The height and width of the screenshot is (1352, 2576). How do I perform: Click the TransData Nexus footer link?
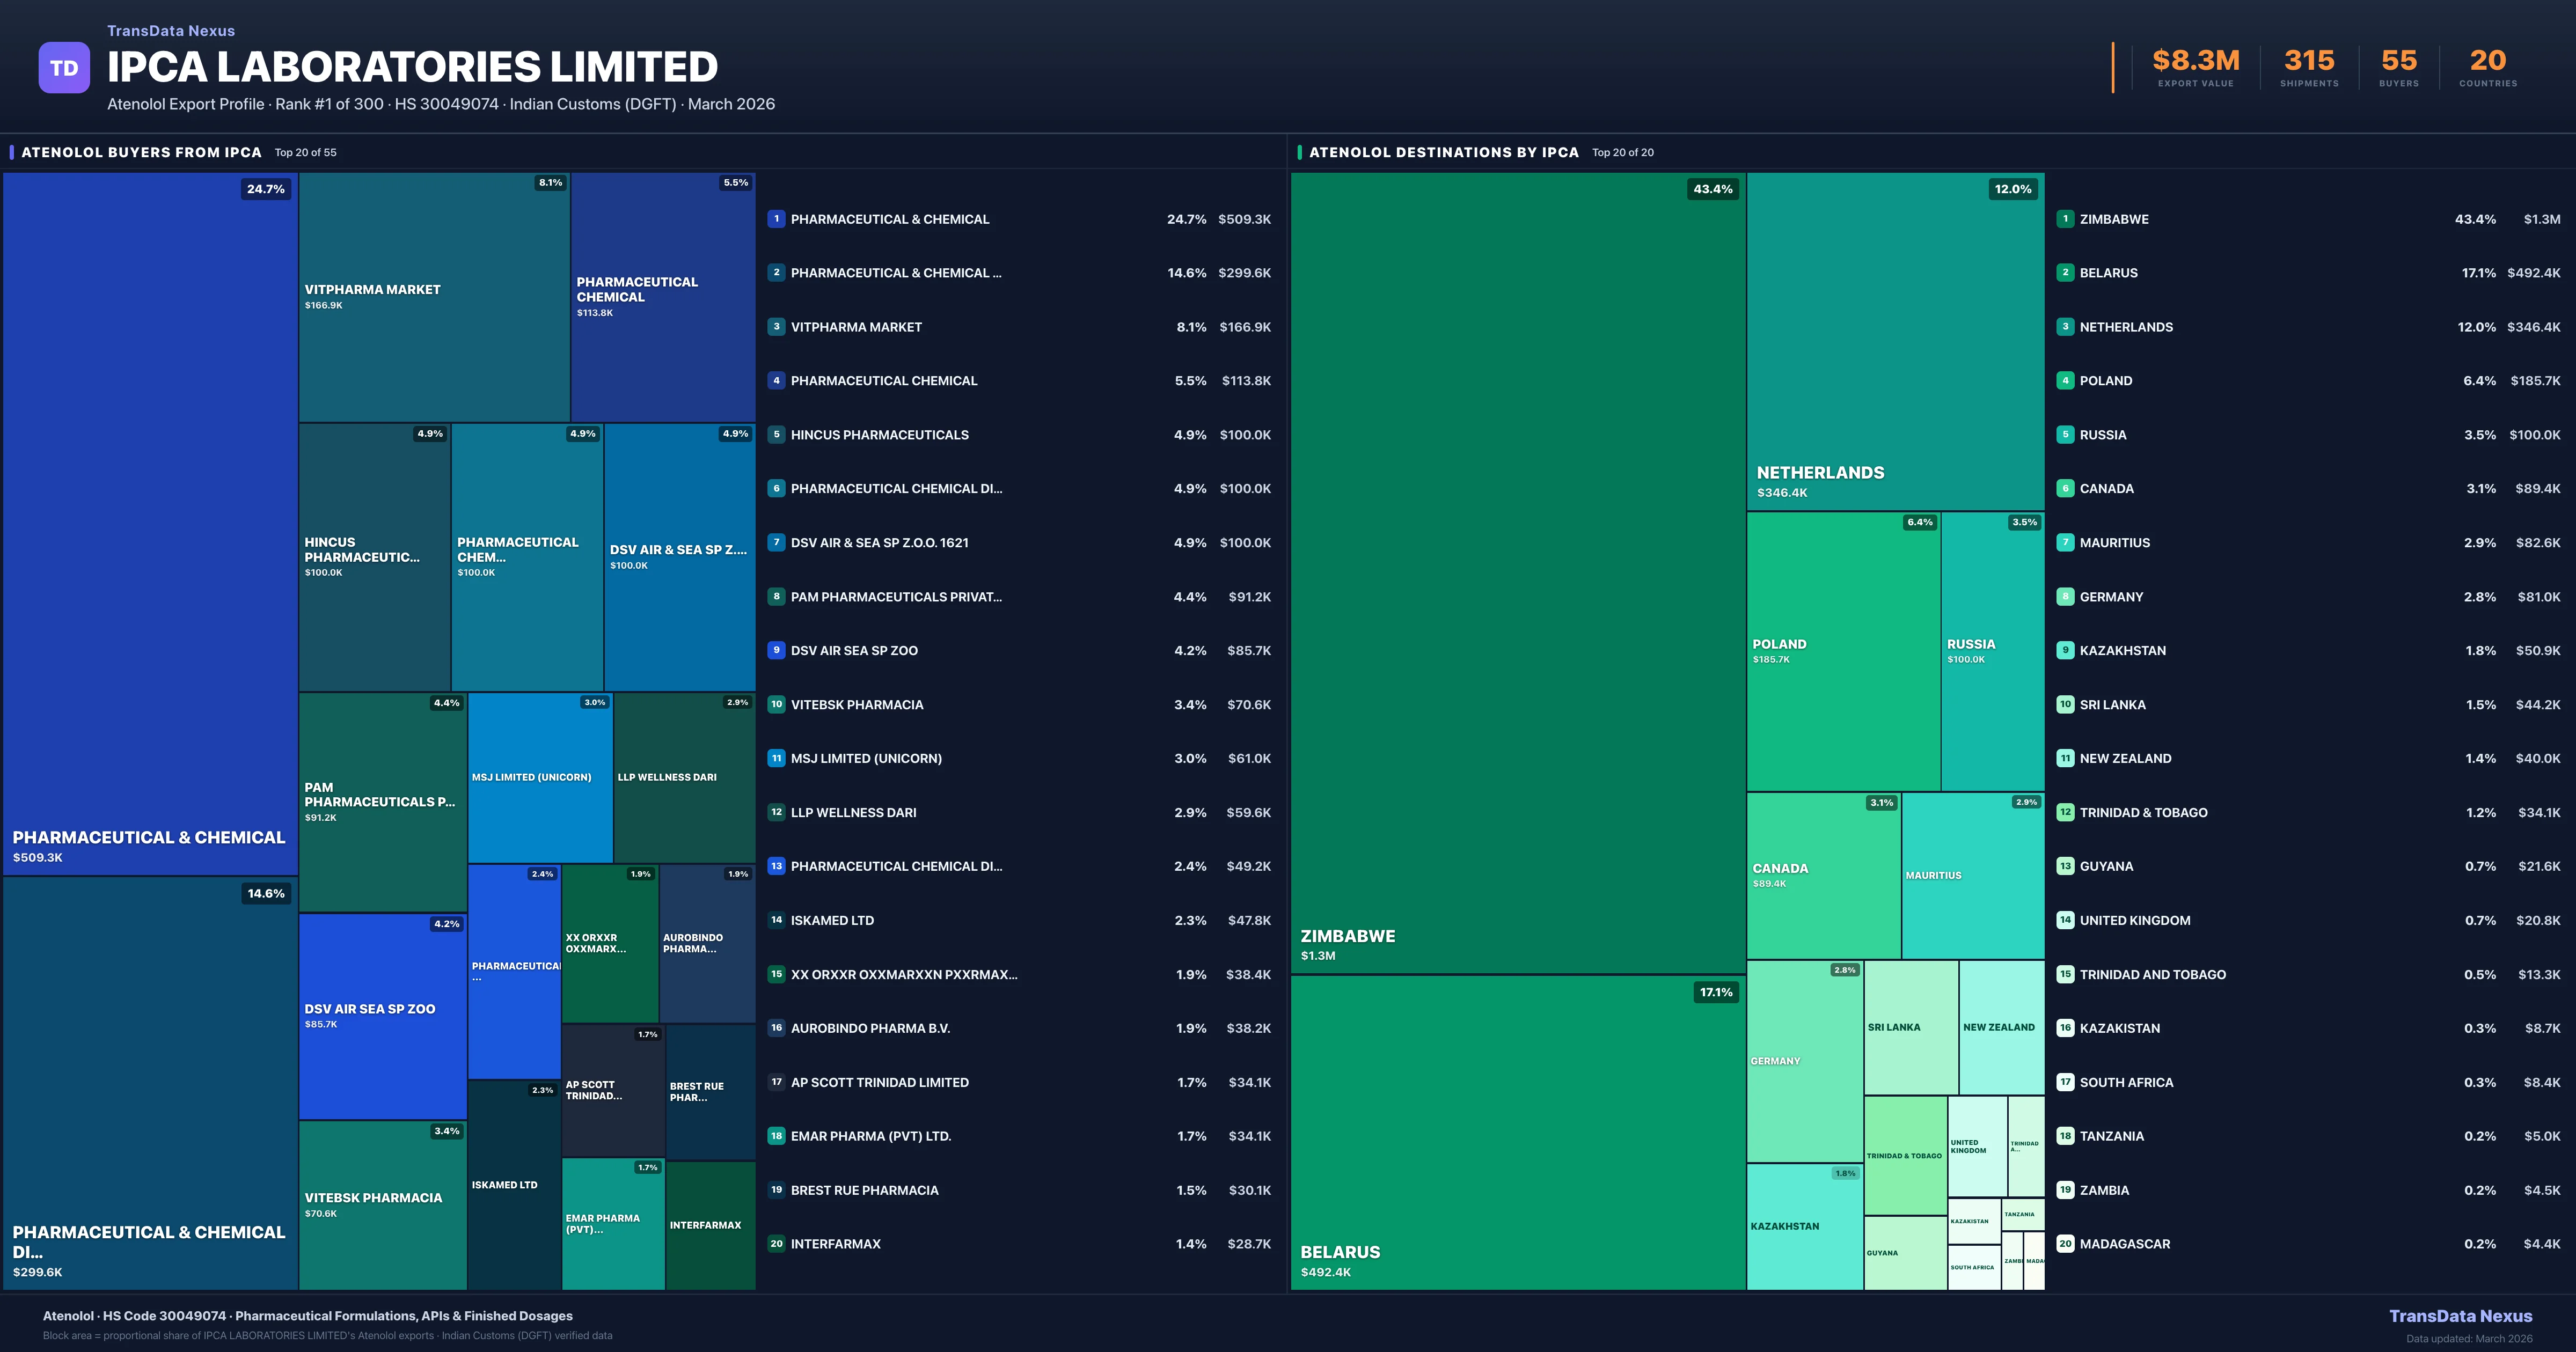click(x=2460, y=1316)
